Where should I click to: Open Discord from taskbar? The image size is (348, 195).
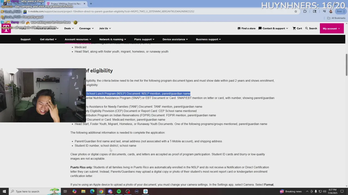110,191
